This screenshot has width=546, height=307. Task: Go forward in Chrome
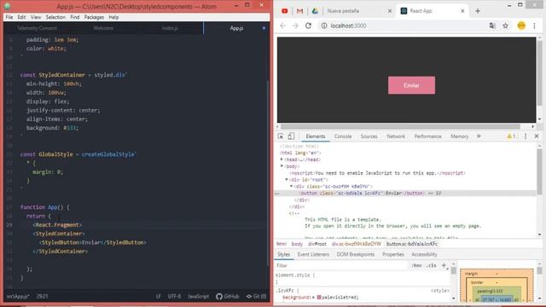point(295,26)
